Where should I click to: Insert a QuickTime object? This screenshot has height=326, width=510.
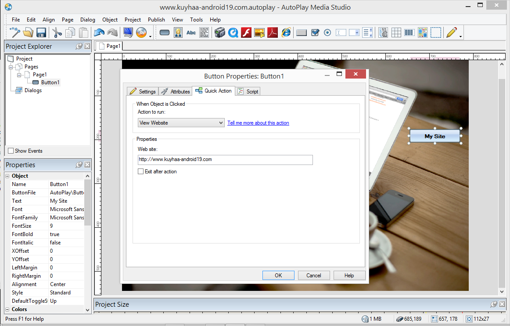(233, 32)
